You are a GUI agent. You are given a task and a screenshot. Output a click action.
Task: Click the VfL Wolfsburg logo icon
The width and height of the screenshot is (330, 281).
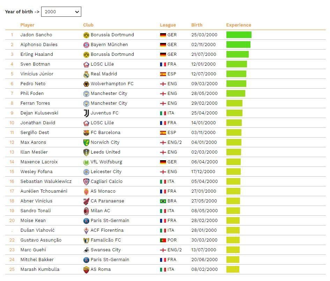pos(86,162)
